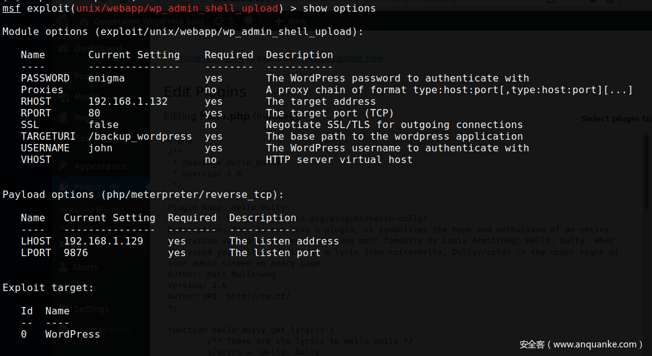Click Users icon in background WordPress sidebar
This screenshot has width=652, height=356.
pos(63,267)
